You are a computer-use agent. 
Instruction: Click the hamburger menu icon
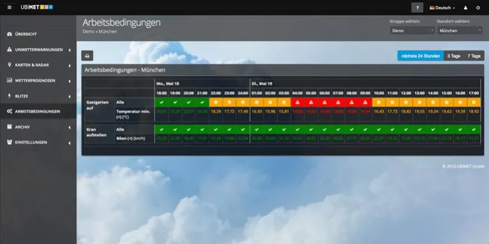coord(10,8)
